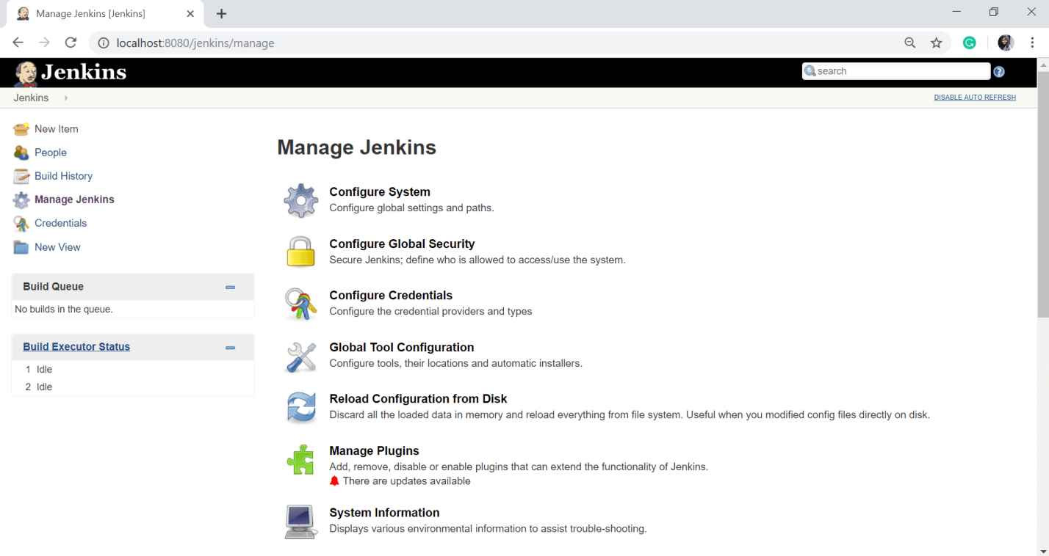The width and height of the screenshot is (1049, 556).
Task: Open the Build History link
Action: [x=63, y=176]
